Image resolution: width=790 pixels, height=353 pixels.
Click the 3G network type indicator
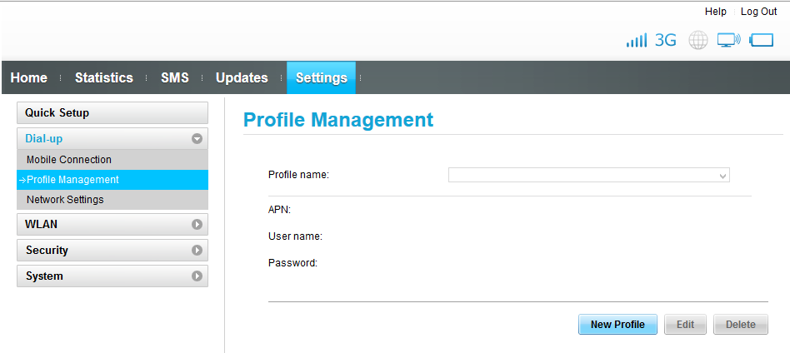pyautogui.click(x=665, y=40)
